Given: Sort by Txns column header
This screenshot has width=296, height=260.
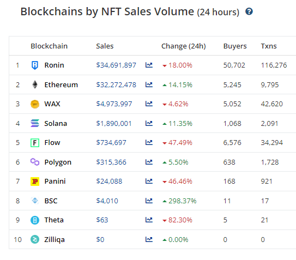Looking at the screenshot, I should [269, 46].
